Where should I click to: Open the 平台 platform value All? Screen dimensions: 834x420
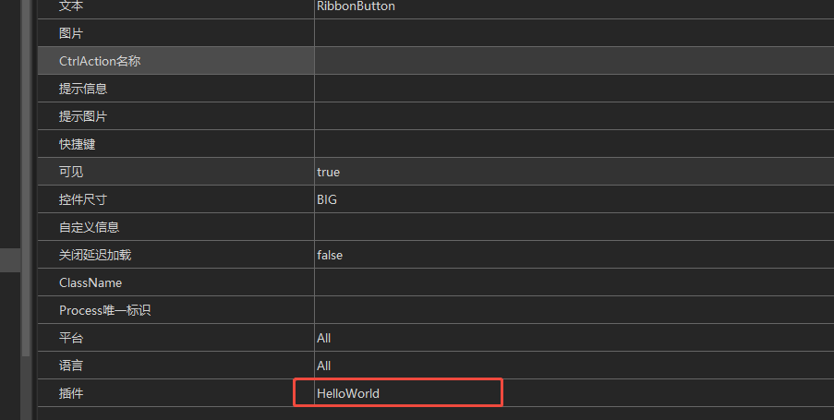574,337
